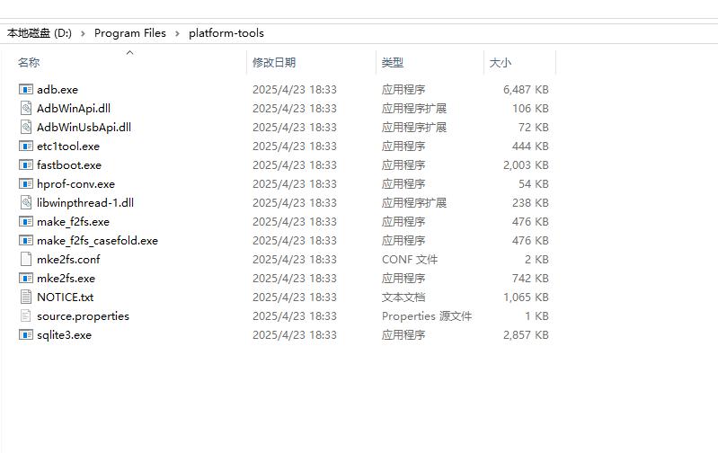This screenshot has height=453, width=718.
Task: Click the libwinpthread-1.dll file icon
Action: [x=26, y=202]
